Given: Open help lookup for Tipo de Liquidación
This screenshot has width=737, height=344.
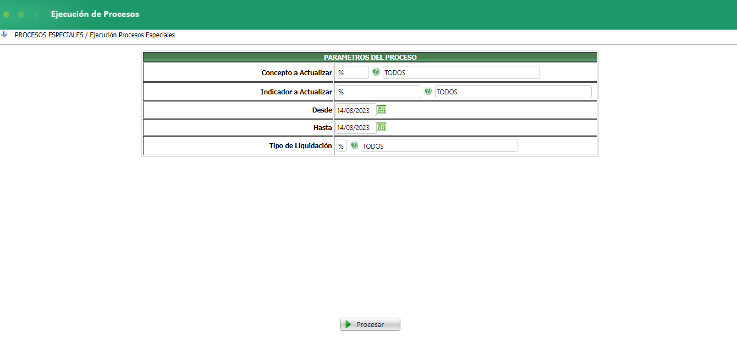Looking at the screenshot, I should click(354, 145).
